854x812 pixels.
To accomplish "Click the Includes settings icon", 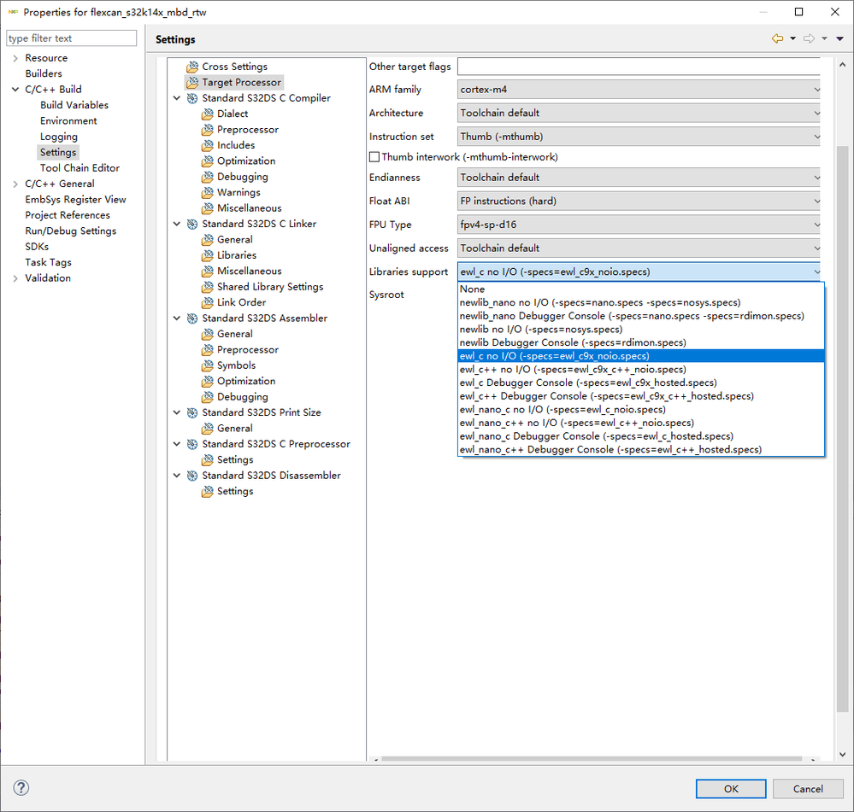I will pyautogui.click(x=208, y=146).
